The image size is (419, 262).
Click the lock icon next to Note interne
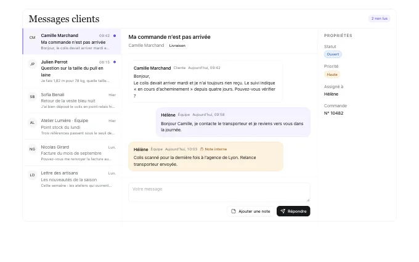pos(201,149)
